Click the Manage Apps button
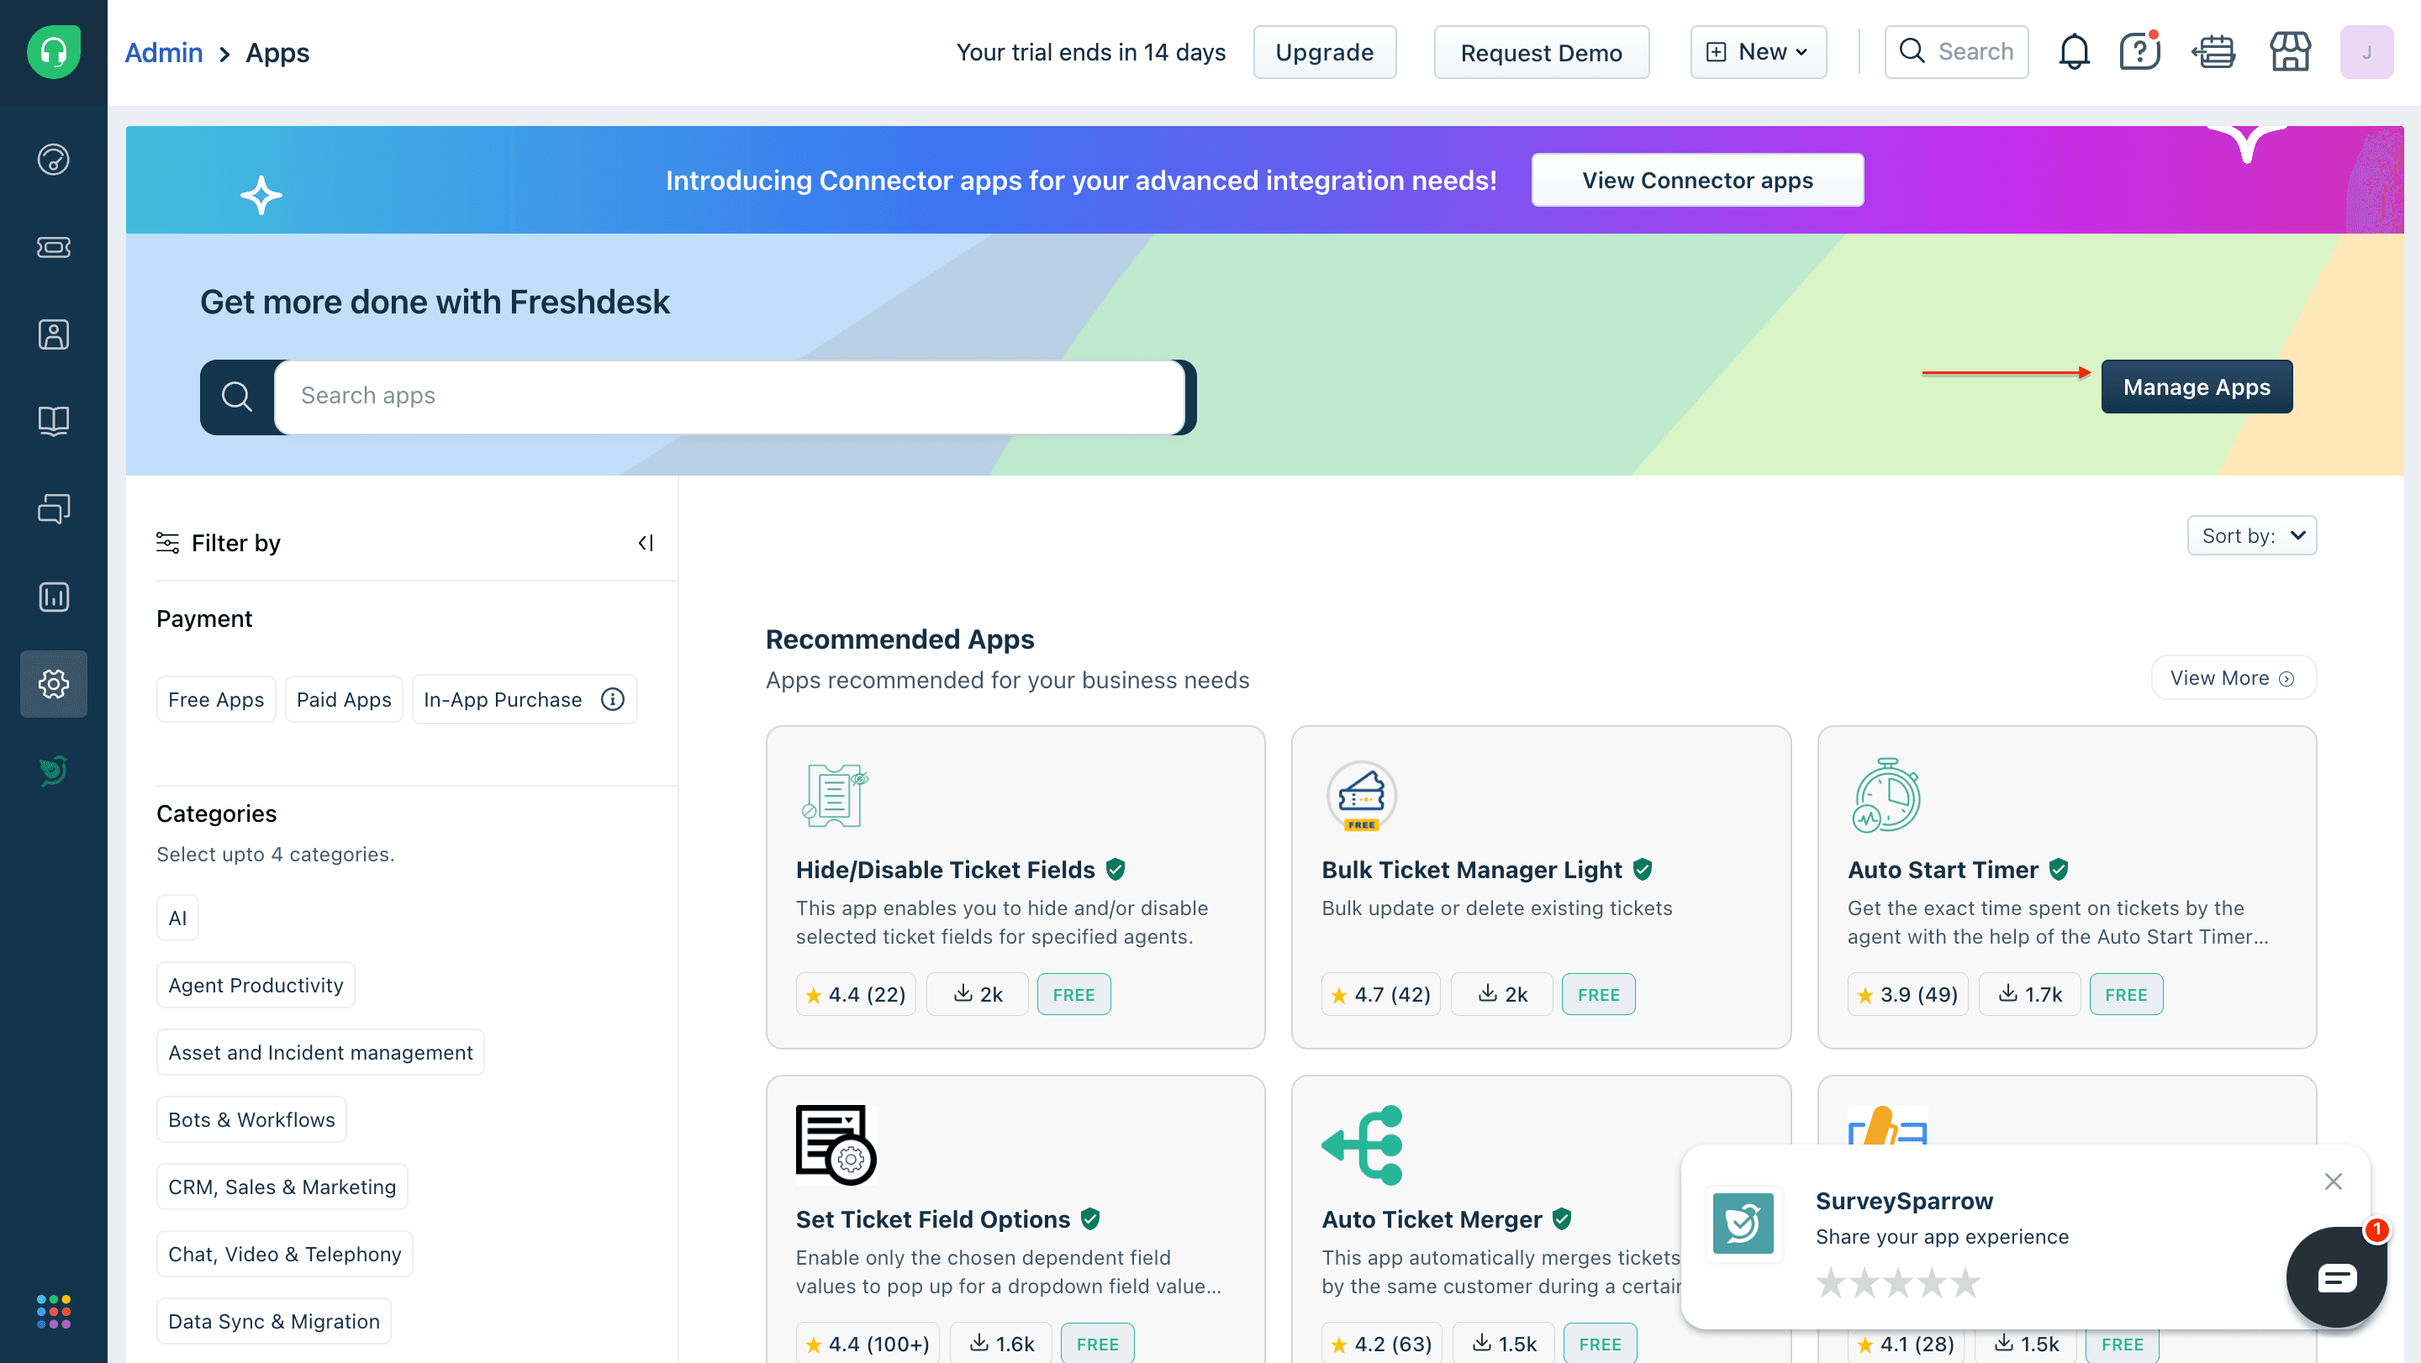Viewport: 2421px width, 1363px height. [2196, 387]
